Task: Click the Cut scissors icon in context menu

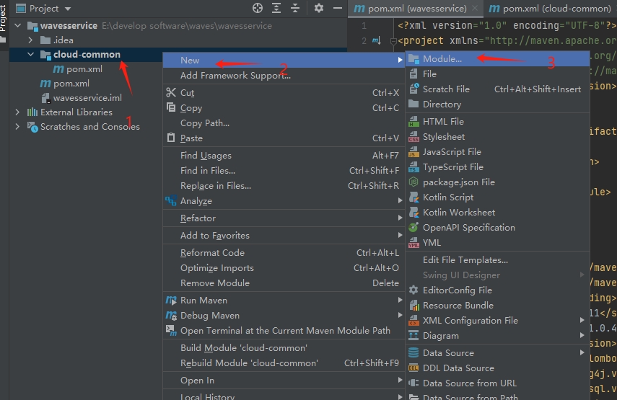Action: pyautogui.click(x=171, y=92)
